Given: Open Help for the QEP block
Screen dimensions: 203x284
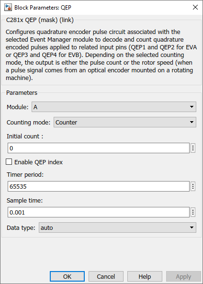Looking at the screenshot, I should point(145,276).
